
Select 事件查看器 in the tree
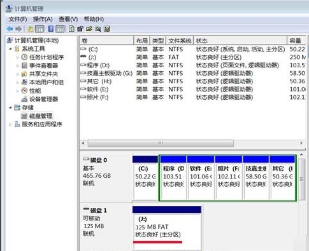[x=43, y=65]
